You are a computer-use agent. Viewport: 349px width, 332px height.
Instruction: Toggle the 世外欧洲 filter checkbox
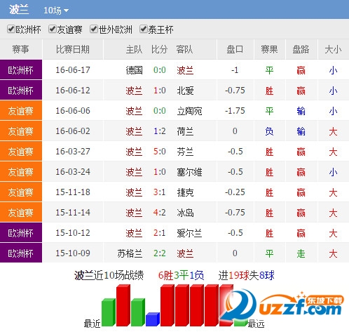click(94, 29)
